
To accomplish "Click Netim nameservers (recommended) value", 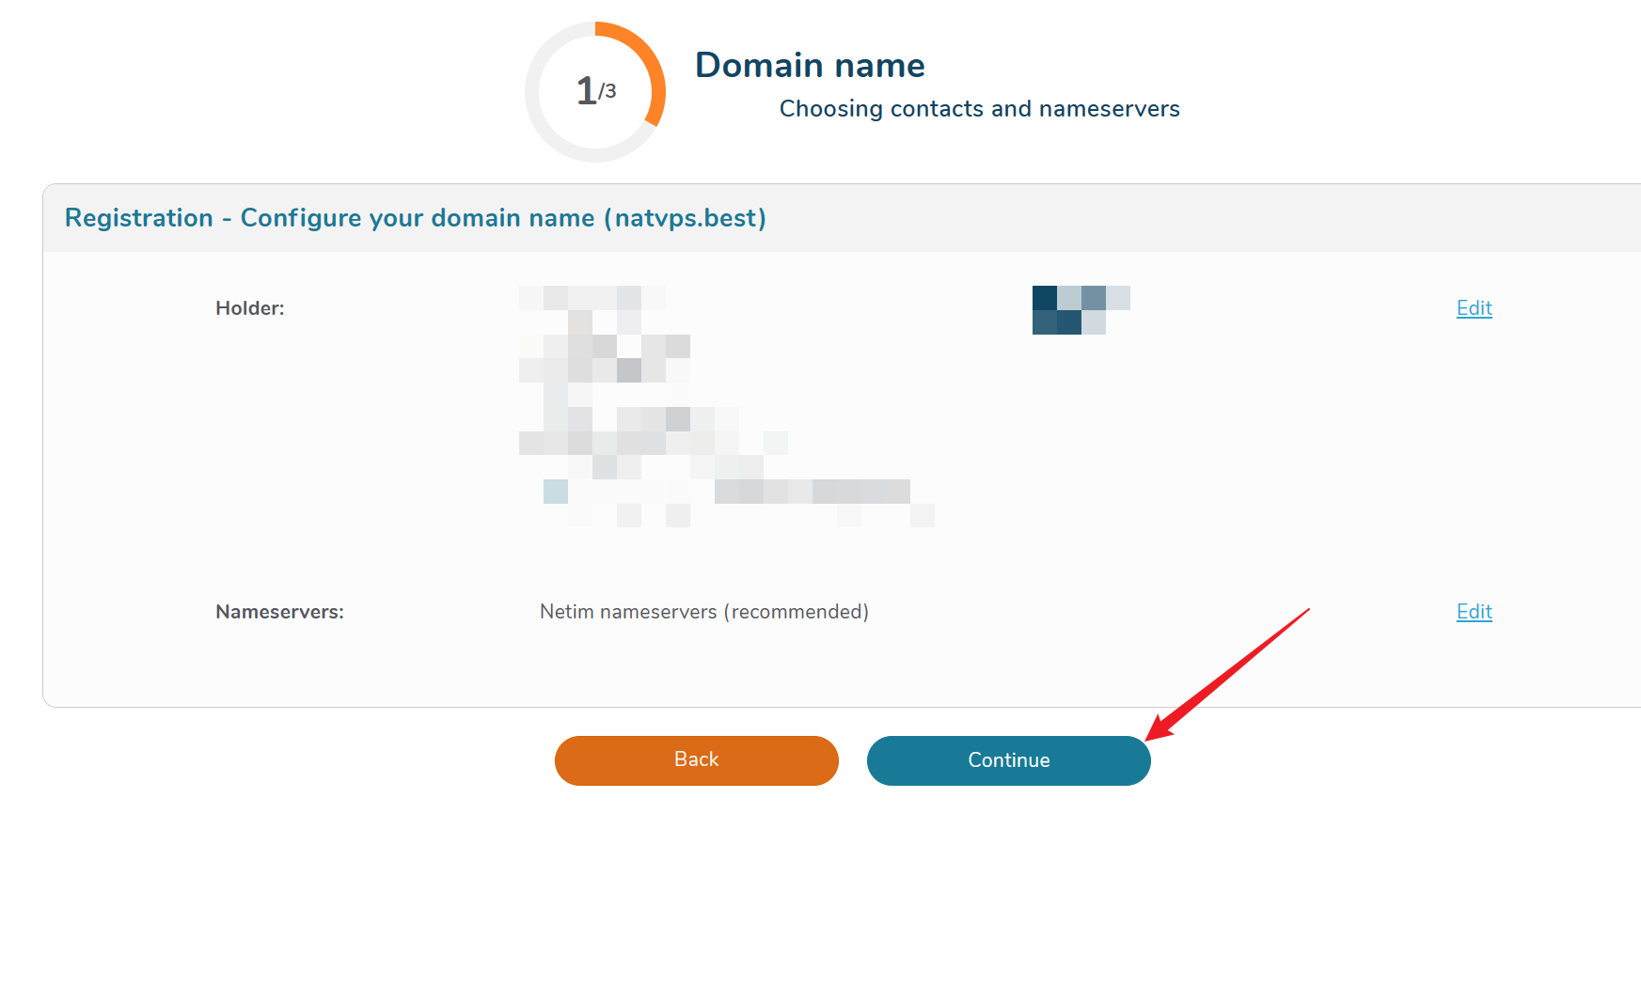I will [703, 612].
